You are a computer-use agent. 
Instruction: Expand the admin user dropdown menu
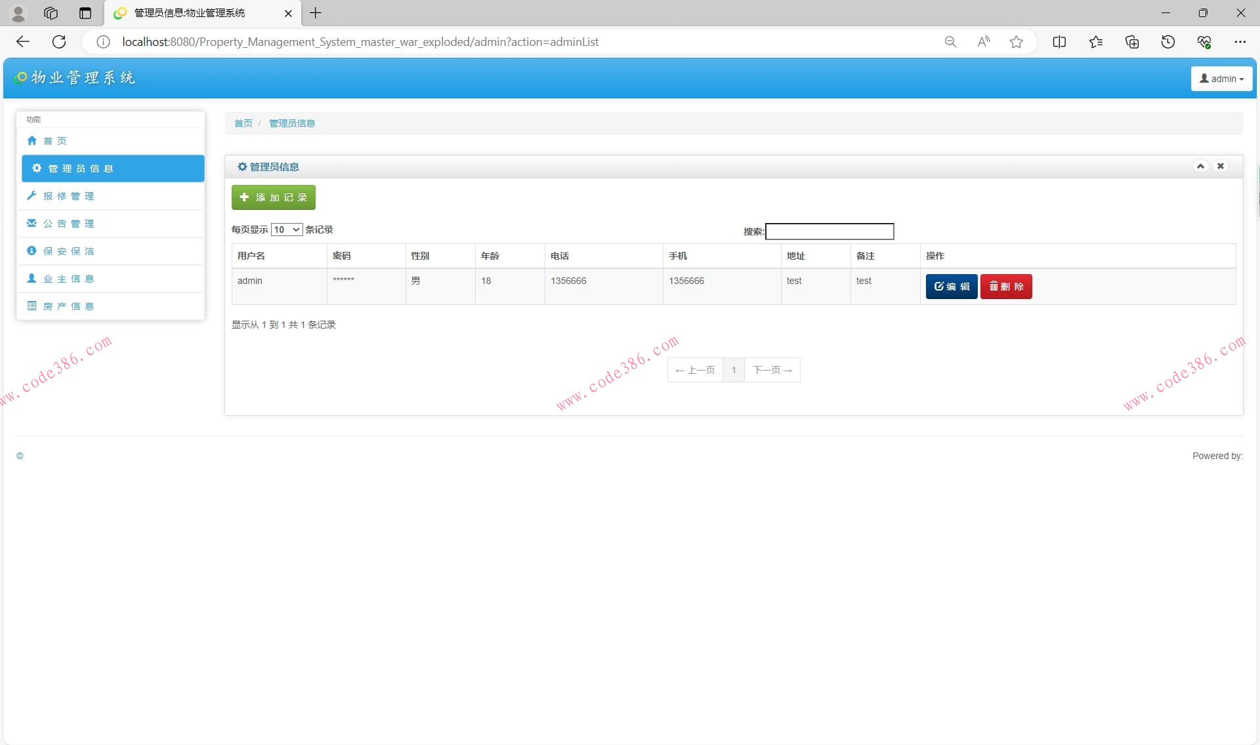[1221, 79]
